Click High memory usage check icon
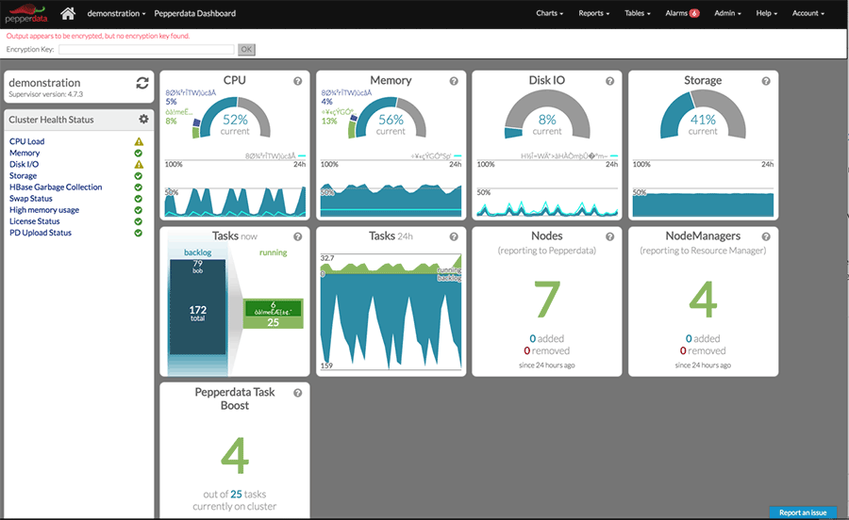This screenshot has height=520, width=849. (139, 210)
